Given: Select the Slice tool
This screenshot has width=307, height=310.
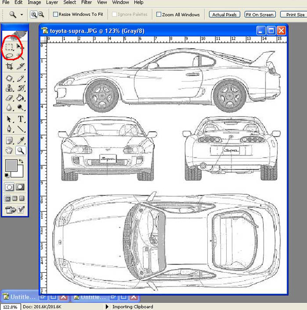Looking at the screenshot, I should click(x=20, y=67).
